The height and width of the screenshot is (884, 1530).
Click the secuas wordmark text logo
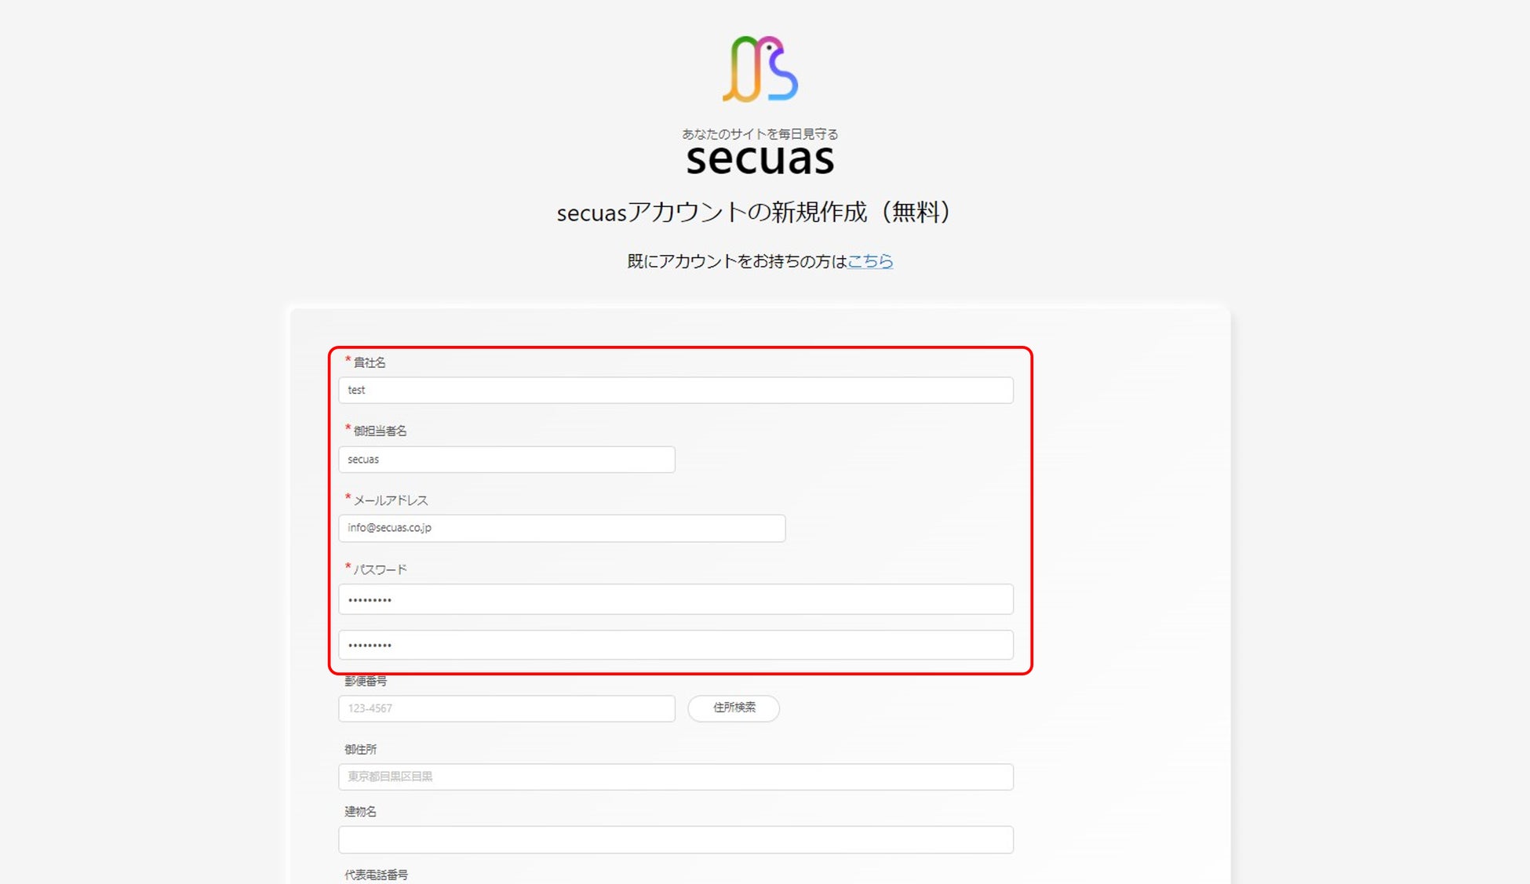(760, 158)
